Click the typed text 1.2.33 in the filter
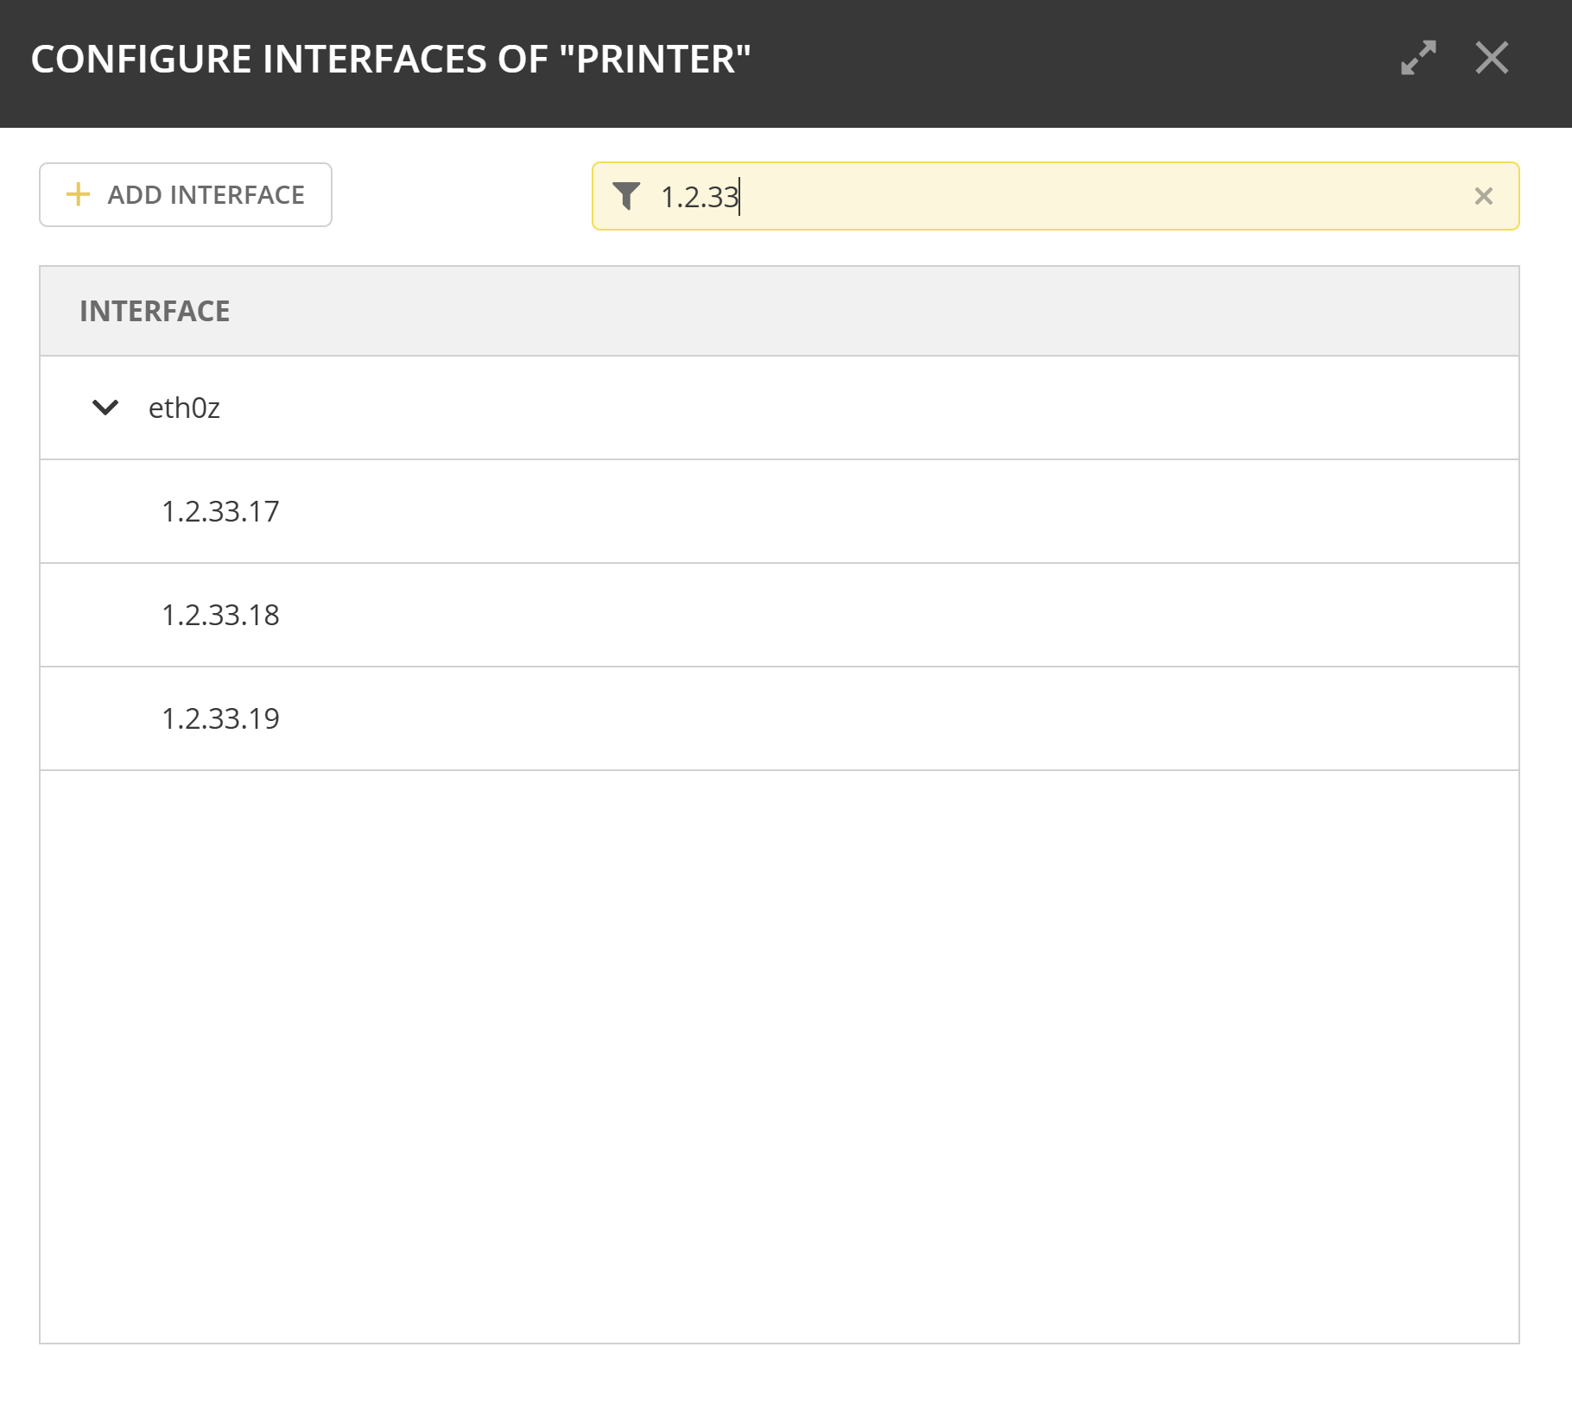The image size is (1572, 1404). tap(699, 197)
